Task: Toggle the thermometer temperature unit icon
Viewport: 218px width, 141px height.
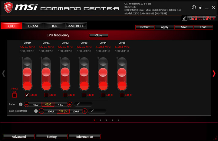Action: click(184, 18)
